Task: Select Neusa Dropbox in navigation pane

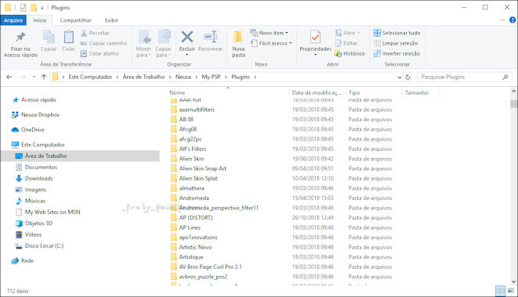Action: click(x=40, y=115)
